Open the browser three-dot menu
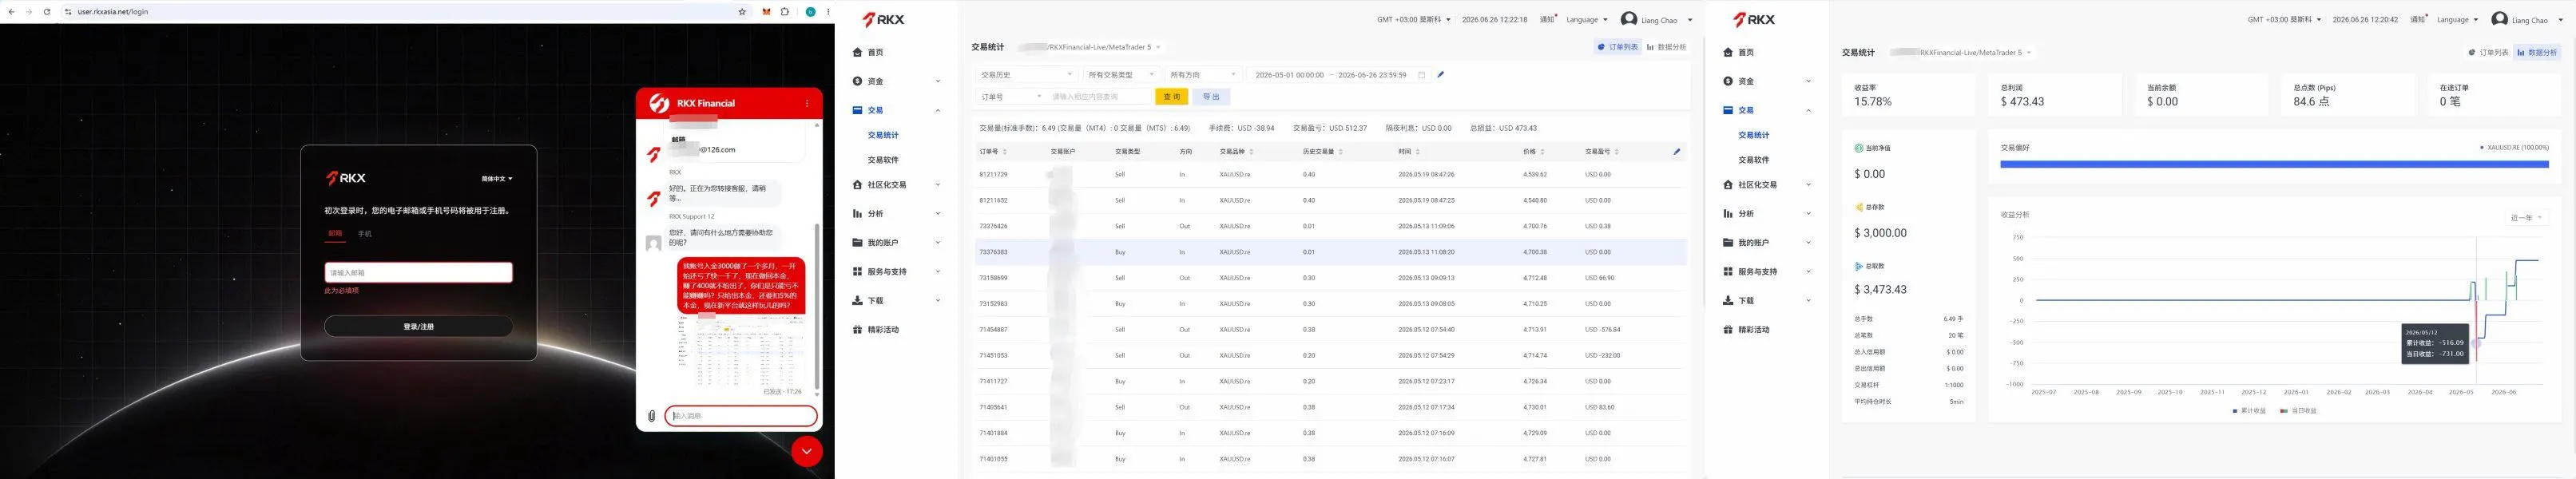Image resolution: width=2576 pixels, height=479 pixels. tap(828, 12)
